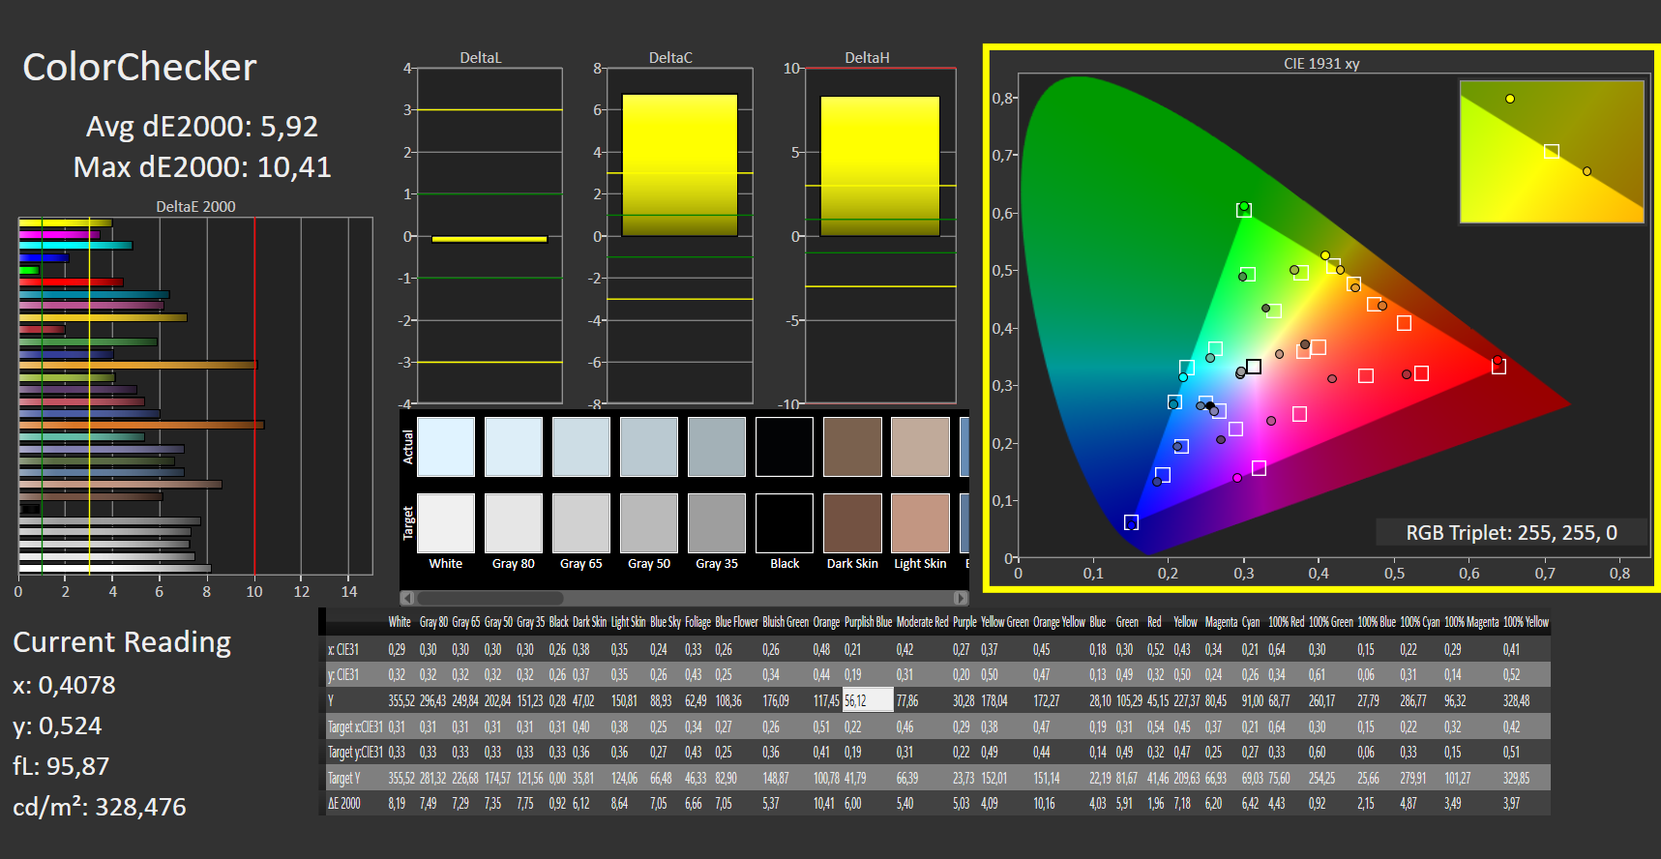
Task: Click the RGB Triplet: 255, 255, 0 label
Action: [1511, 533]
